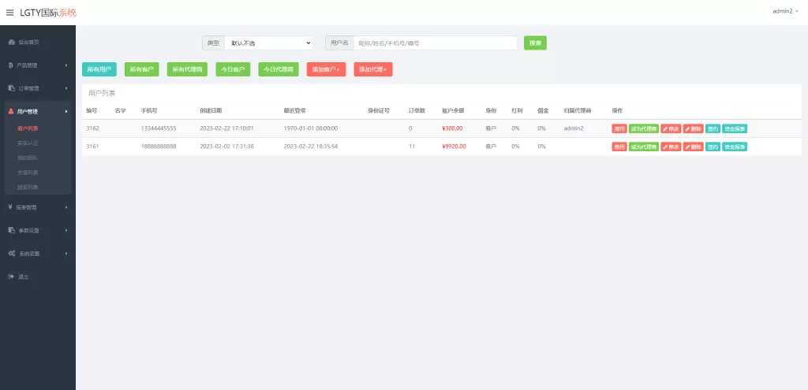Open 提现列表 in the sidebar submenu

(28, 187)
